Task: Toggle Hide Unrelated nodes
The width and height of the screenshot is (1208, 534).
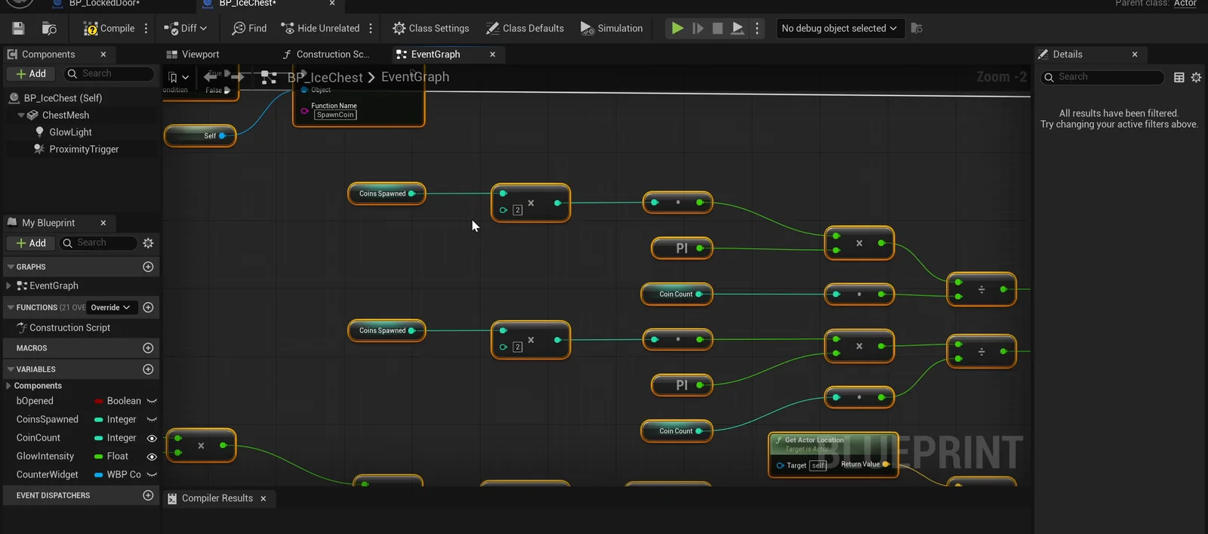Action: click(320, 29)
